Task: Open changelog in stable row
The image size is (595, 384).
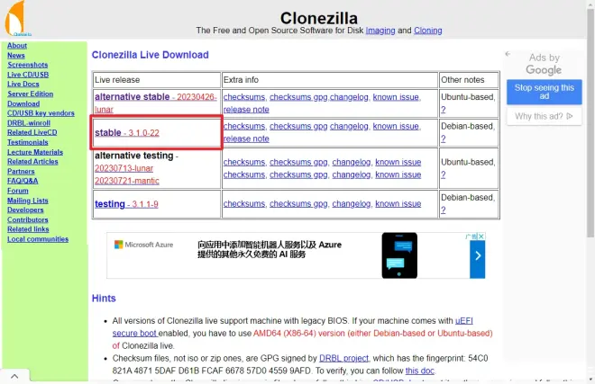Action: point(349,127)
